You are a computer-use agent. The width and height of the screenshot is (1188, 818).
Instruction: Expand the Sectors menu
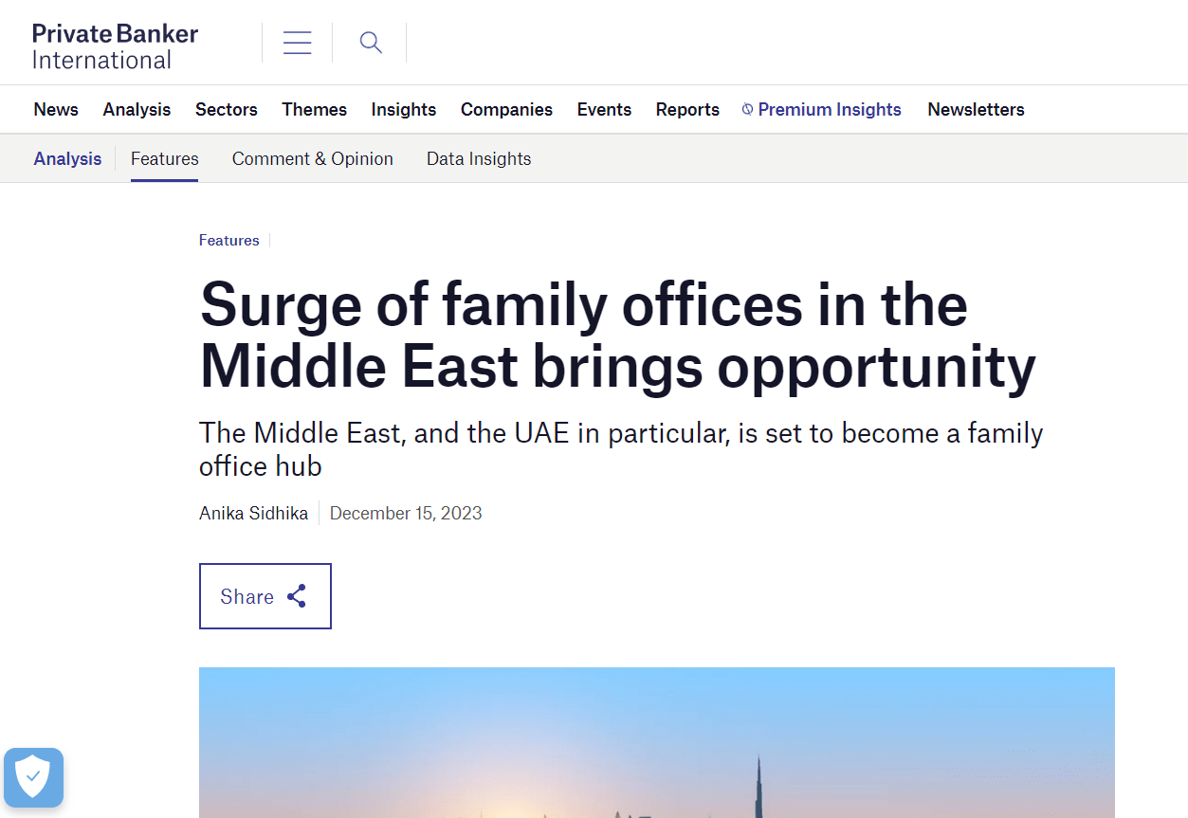tap(227, 110)
